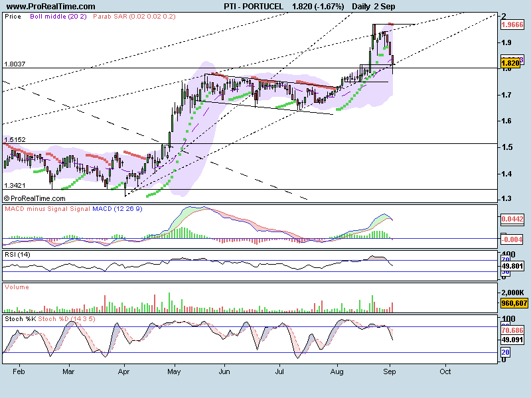Select the 1.7 price axis tick label
Viewport: 531px width, 398px height.
506,95
